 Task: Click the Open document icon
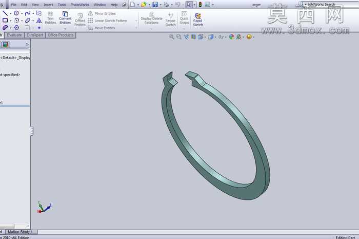pyautogui.click(x=144, y=4)
